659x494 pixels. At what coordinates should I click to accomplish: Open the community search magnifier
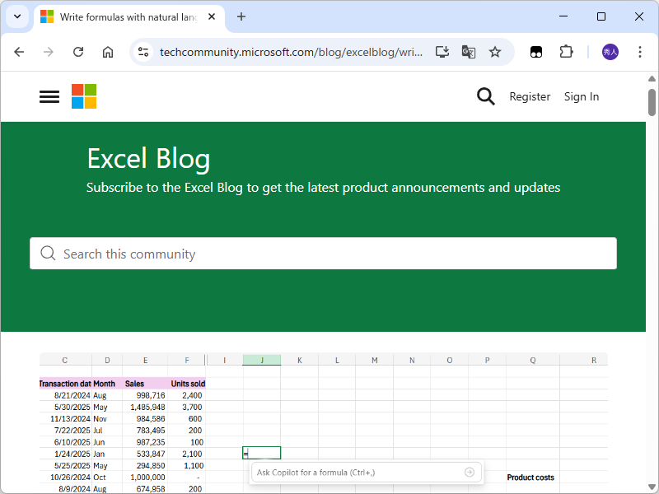[x=485, y=96]
